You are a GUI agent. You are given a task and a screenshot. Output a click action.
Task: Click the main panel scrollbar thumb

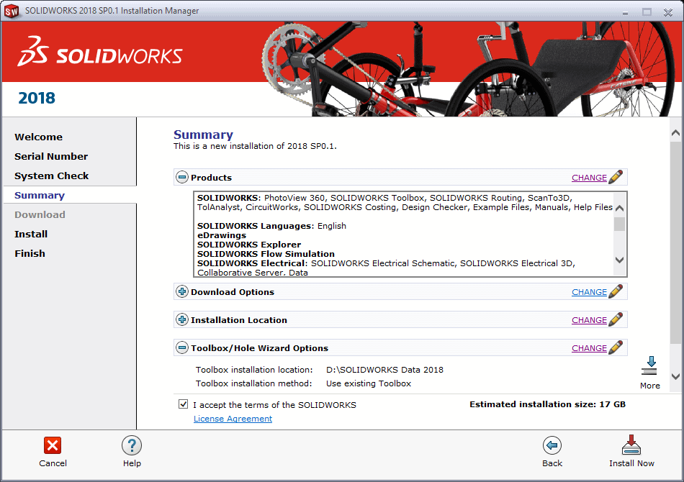pyautogui.click(x=675, y=242)
